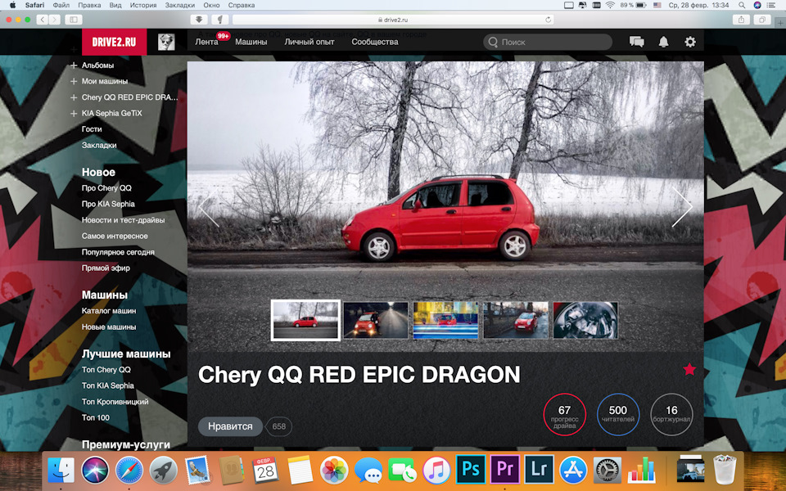Open the Топ 100 link
The image size is (786, 491).
click(96, 417)
